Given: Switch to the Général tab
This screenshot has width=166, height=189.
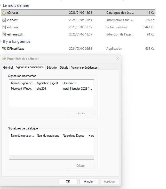Looking at the screenshot, I should [x=8, y=68].
